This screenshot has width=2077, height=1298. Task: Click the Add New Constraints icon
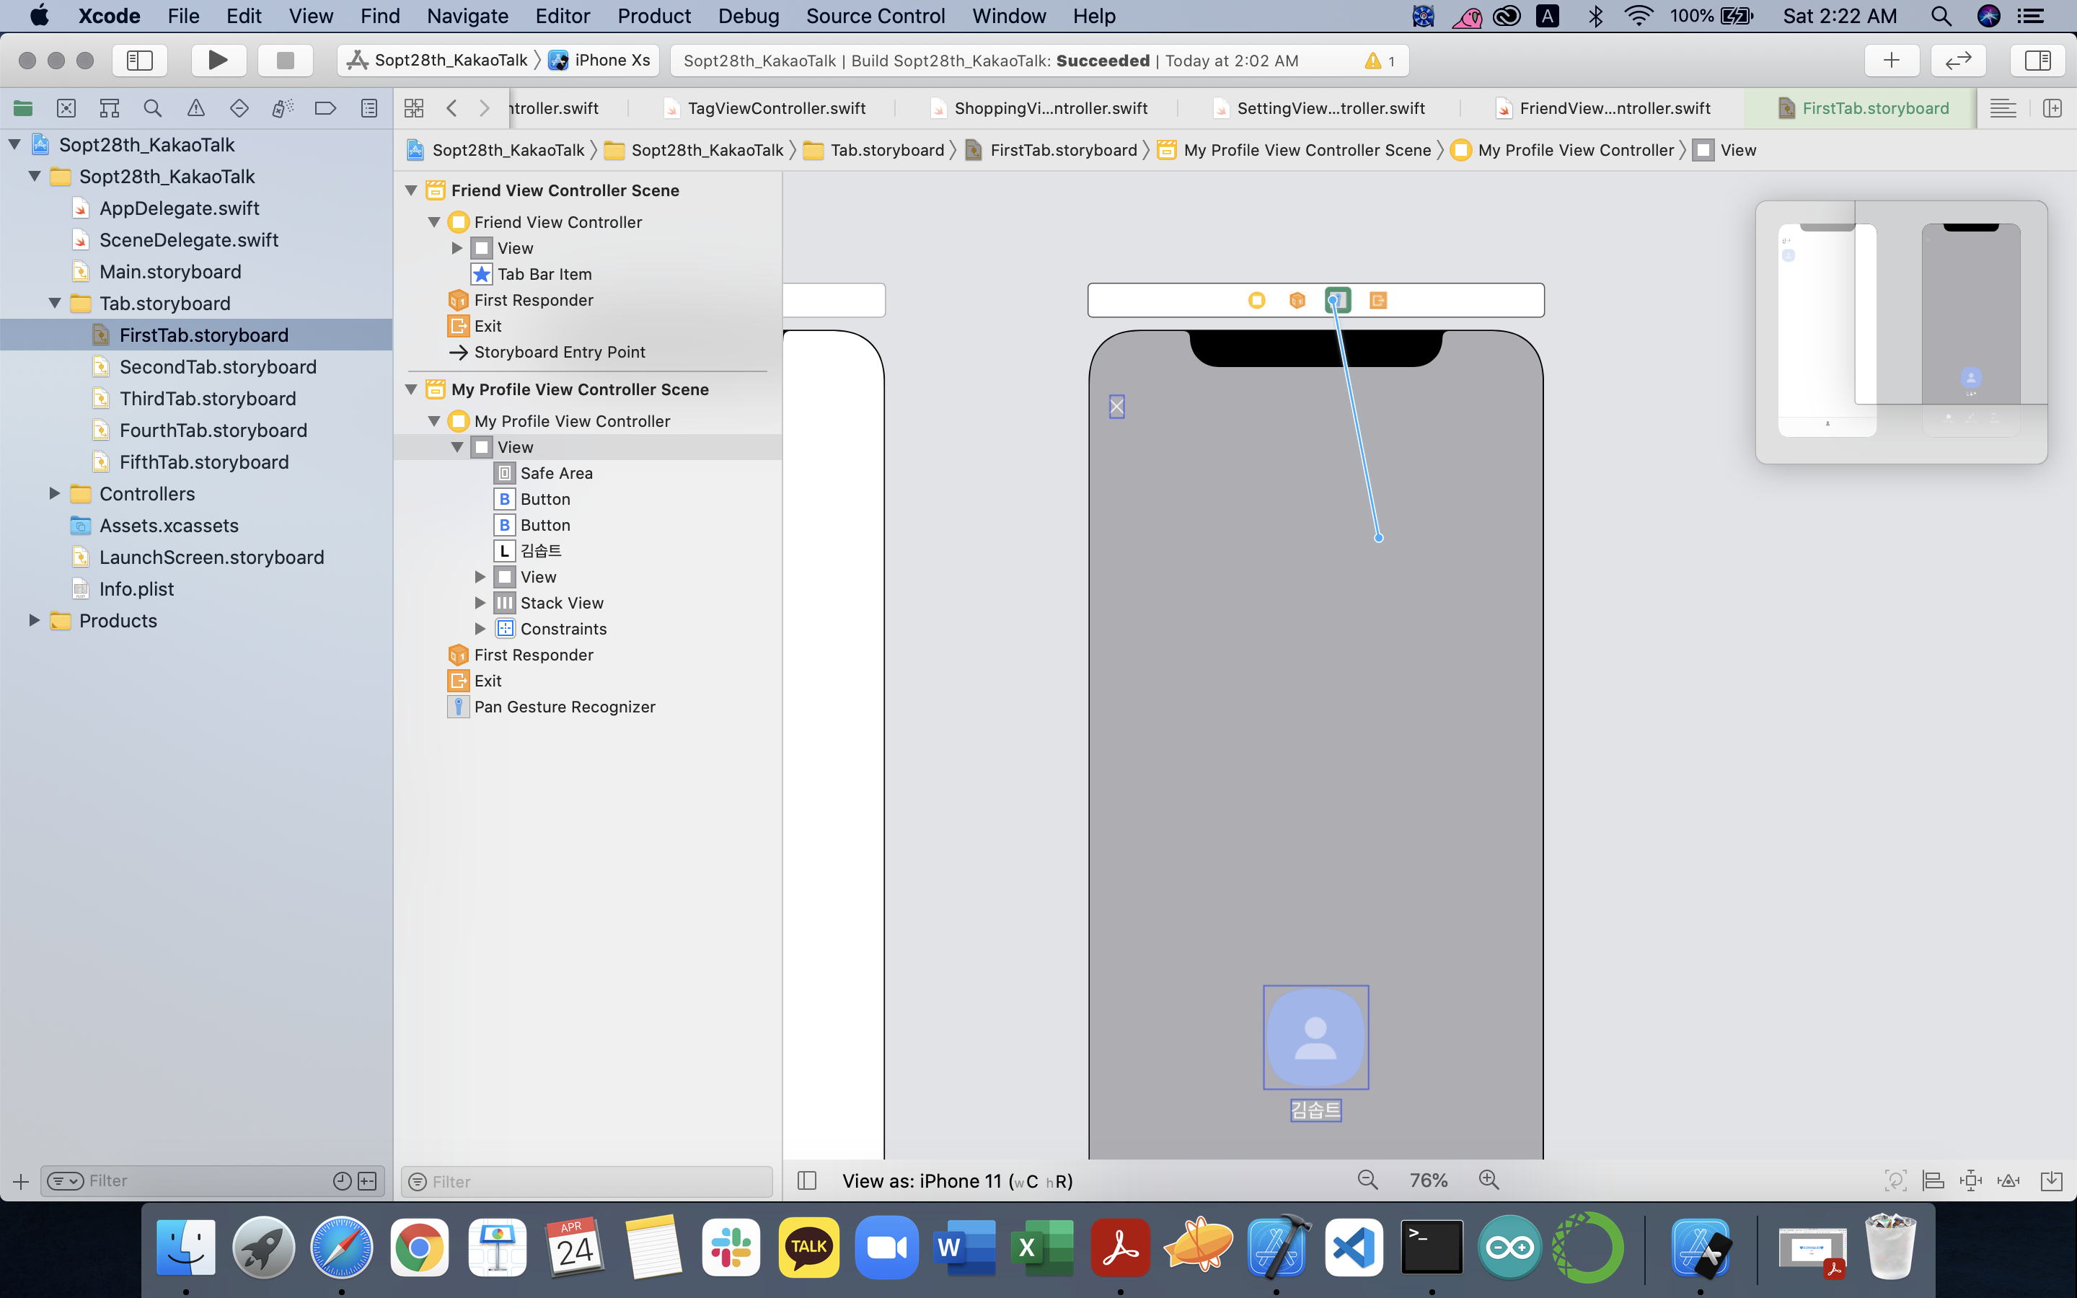[x=1970, y=1180]
